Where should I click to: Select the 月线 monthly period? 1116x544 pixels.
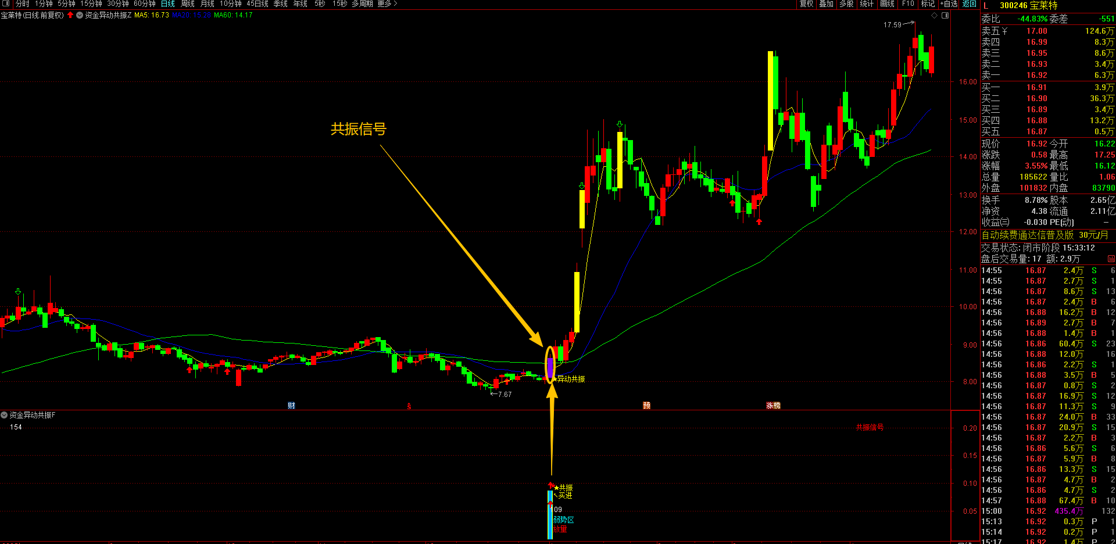point(208,3)
